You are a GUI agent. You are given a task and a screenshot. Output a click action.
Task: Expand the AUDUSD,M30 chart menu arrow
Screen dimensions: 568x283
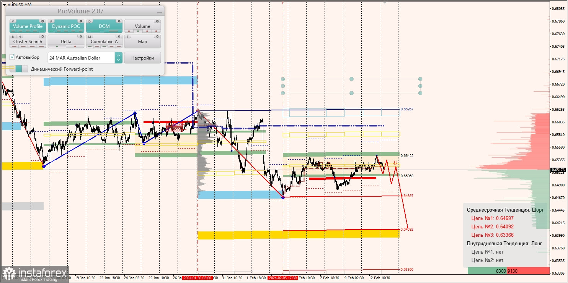coord(4,5)
